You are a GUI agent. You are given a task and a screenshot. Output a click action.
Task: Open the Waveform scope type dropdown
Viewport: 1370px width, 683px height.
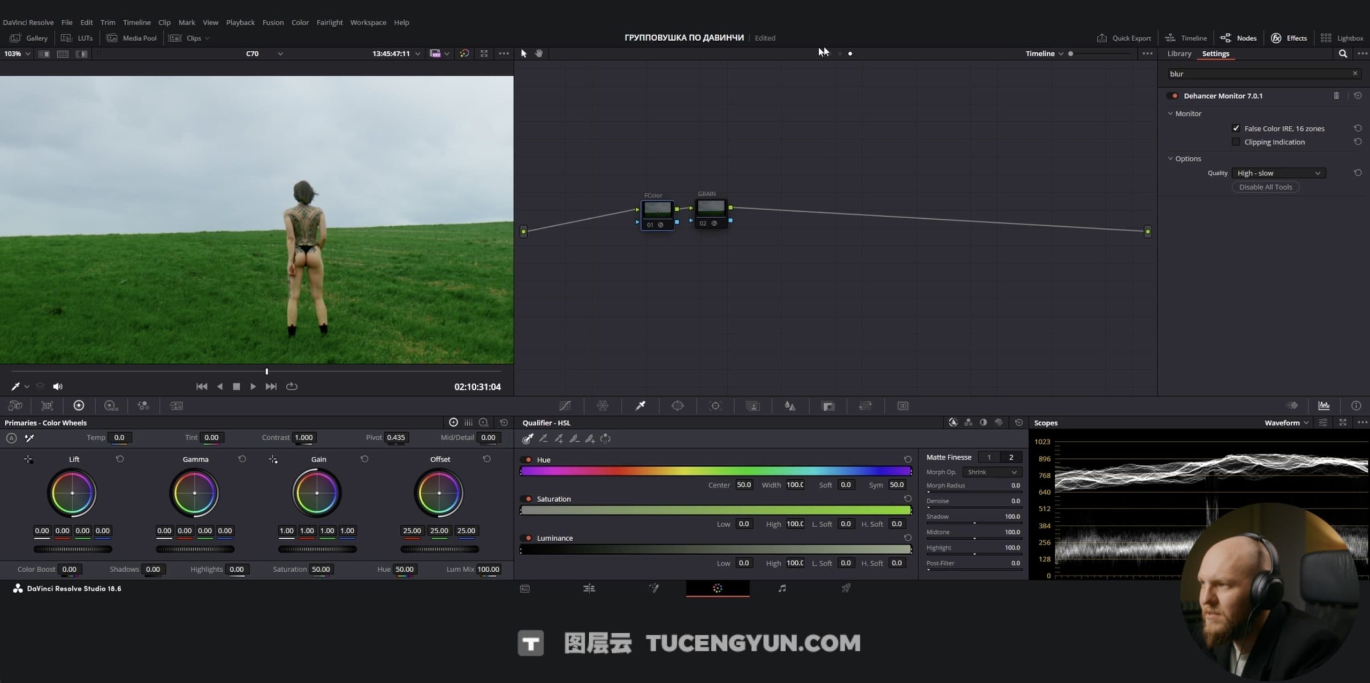1286,423
